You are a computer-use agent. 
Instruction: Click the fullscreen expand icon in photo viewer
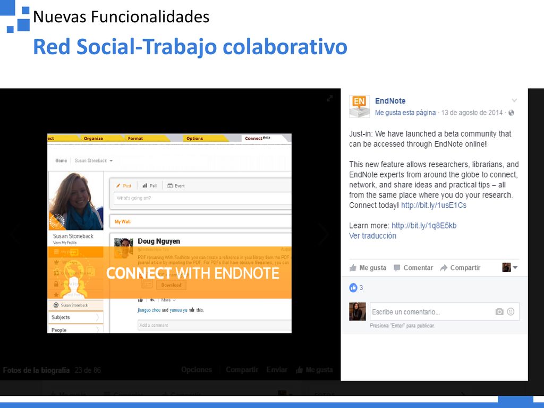click(330, 98)
